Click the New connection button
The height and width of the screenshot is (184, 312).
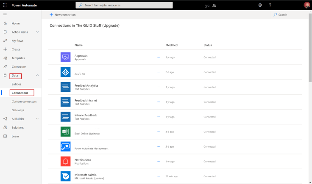pyautogui.click(x=63, y=15)
